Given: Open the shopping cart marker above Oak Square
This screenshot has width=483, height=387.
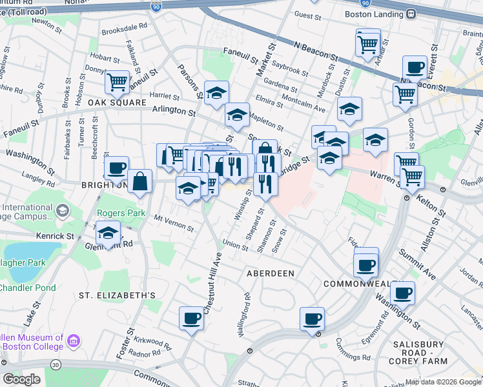Looking at the screenshot, I should tap(117, 82).
